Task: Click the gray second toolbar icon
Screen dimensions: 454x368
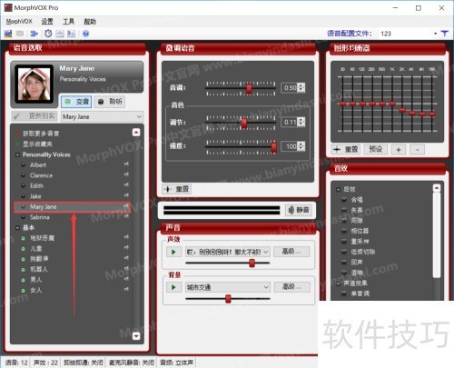Action: (20, 34)
